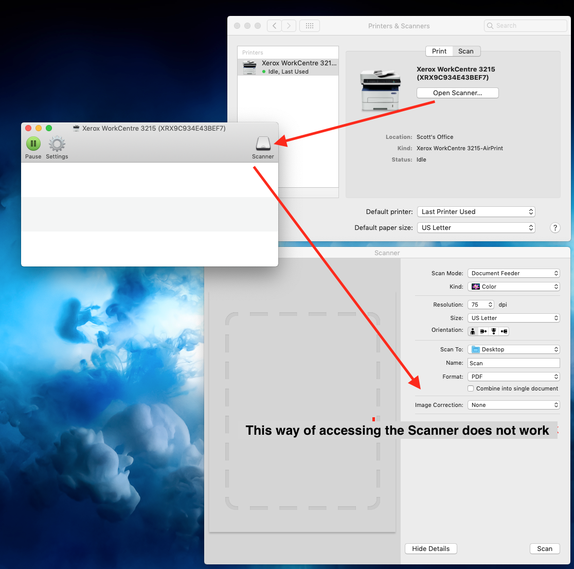Select rotated-right orientation icon
574x569 pixels.
(x=504, y=331)
